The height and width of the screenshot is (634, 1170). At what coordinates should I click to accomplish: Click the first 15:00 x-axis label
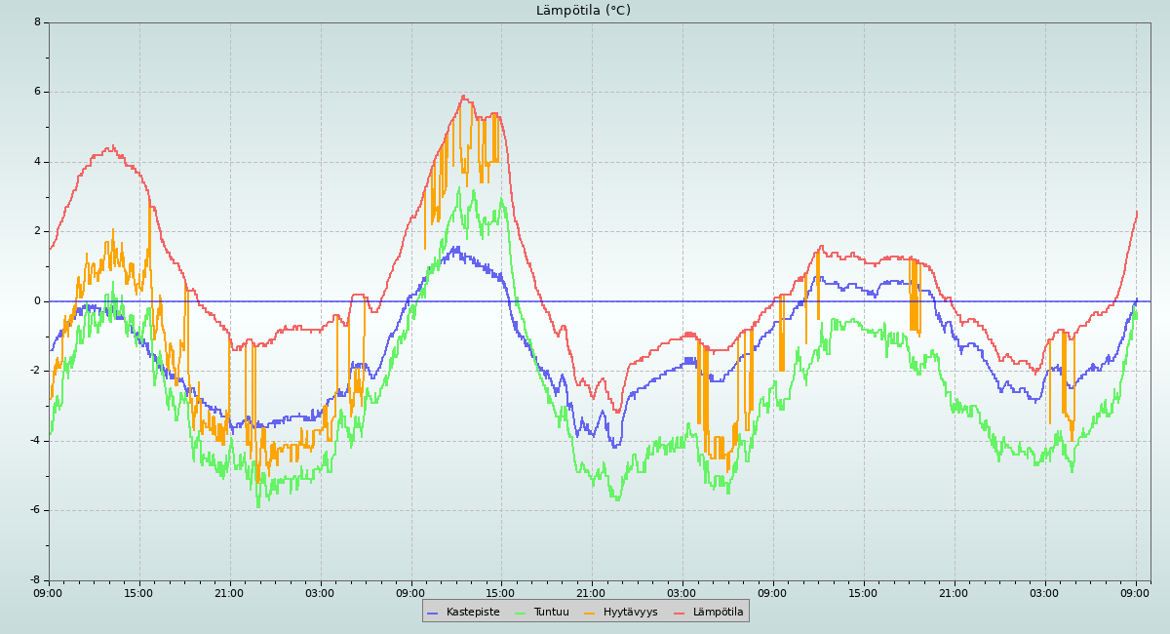[x=138, y=592]
